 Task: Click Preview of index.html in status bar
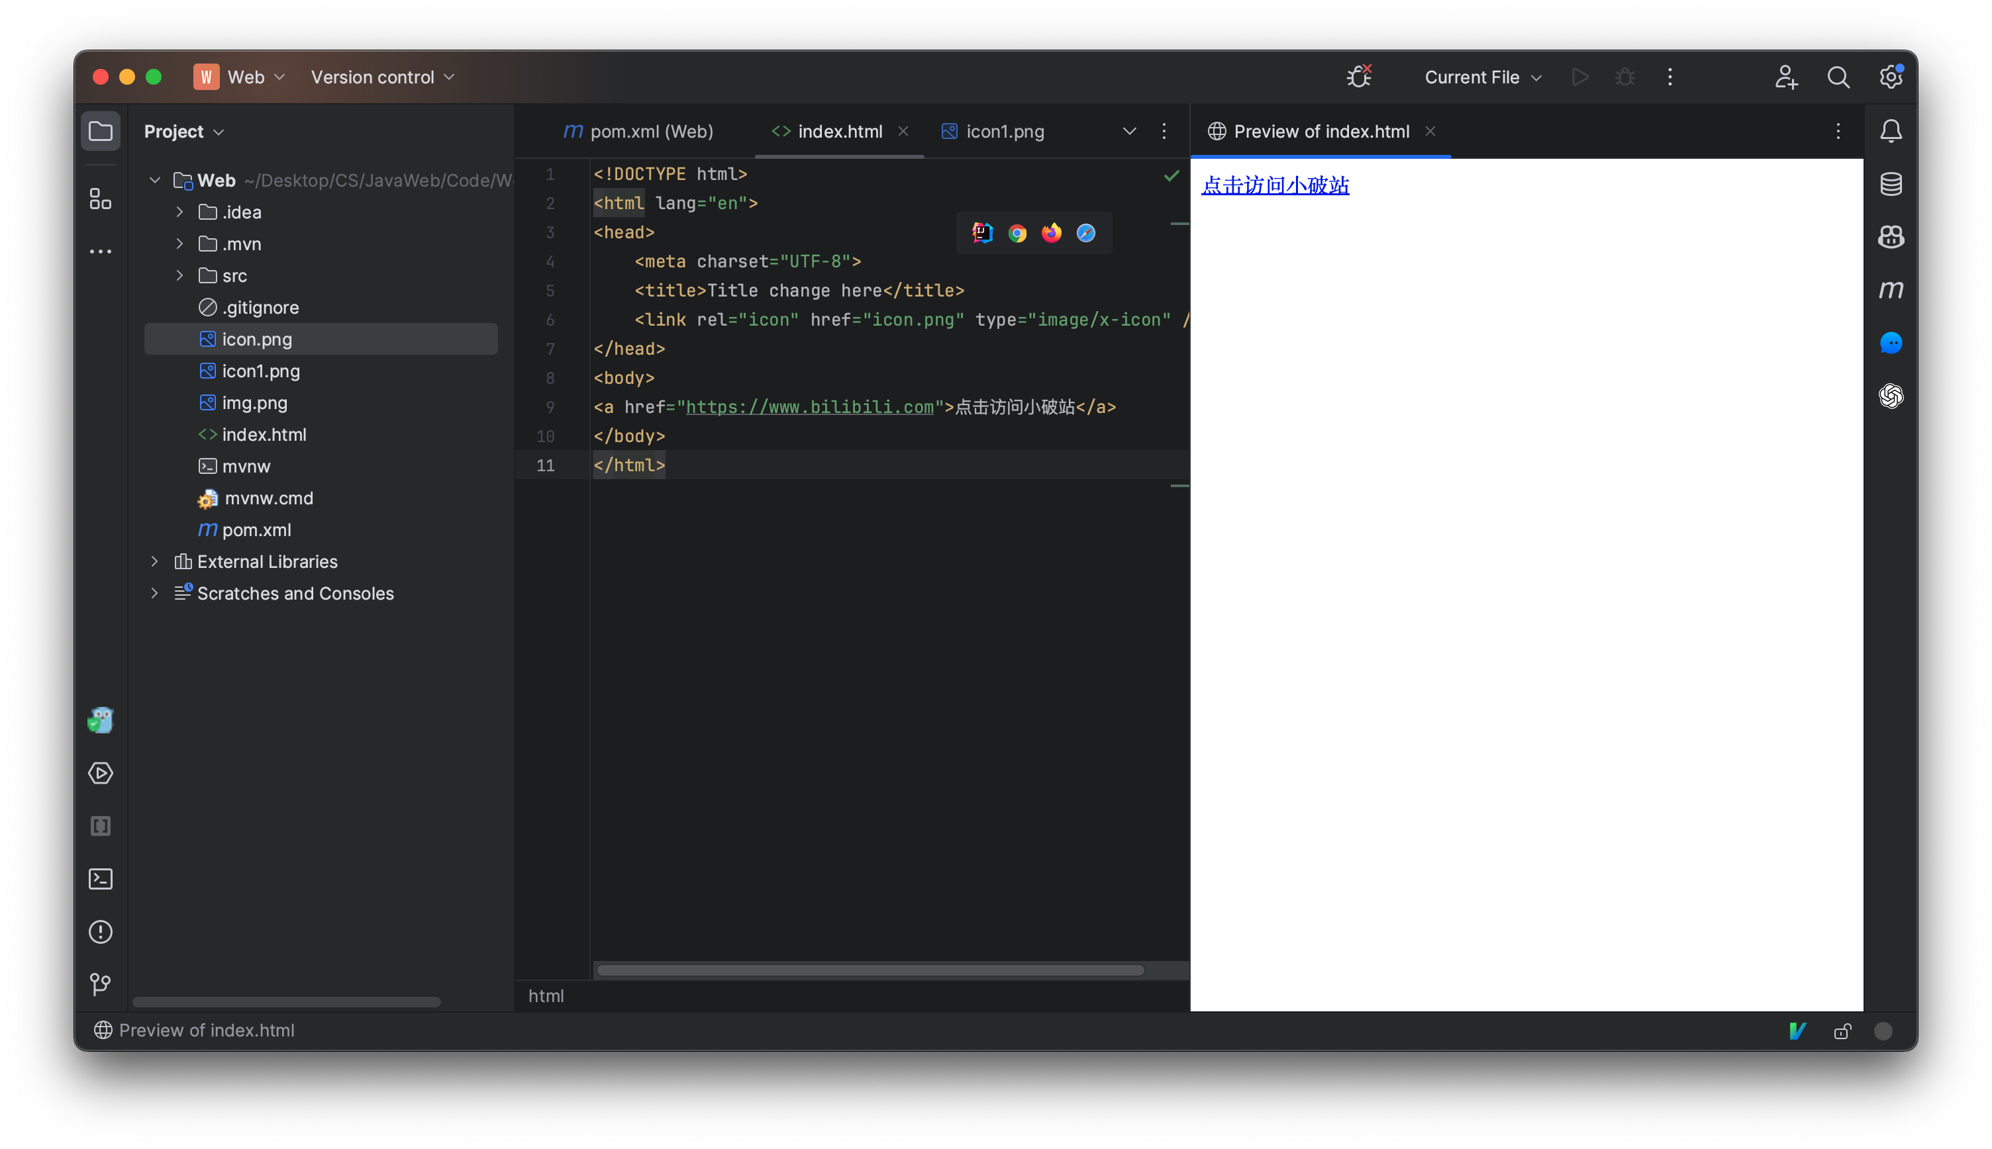(194, 1031)
